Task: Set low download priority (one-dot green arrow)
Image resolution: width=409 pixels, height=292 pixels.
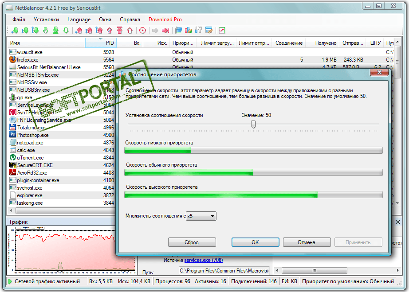Action: pos(15,30)
